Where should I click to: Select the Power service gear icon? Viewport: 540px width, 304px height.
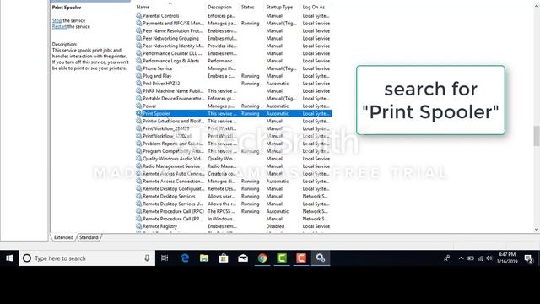click(138, 106)
